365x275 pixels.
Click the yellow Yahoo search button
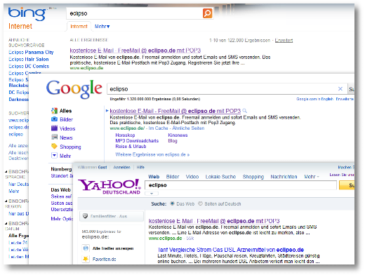click(347, 185)
